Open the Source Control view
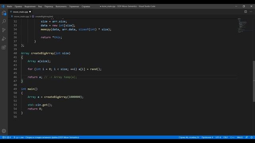The width and height of the screenshot is (255, 143). (x=4, y=30)
